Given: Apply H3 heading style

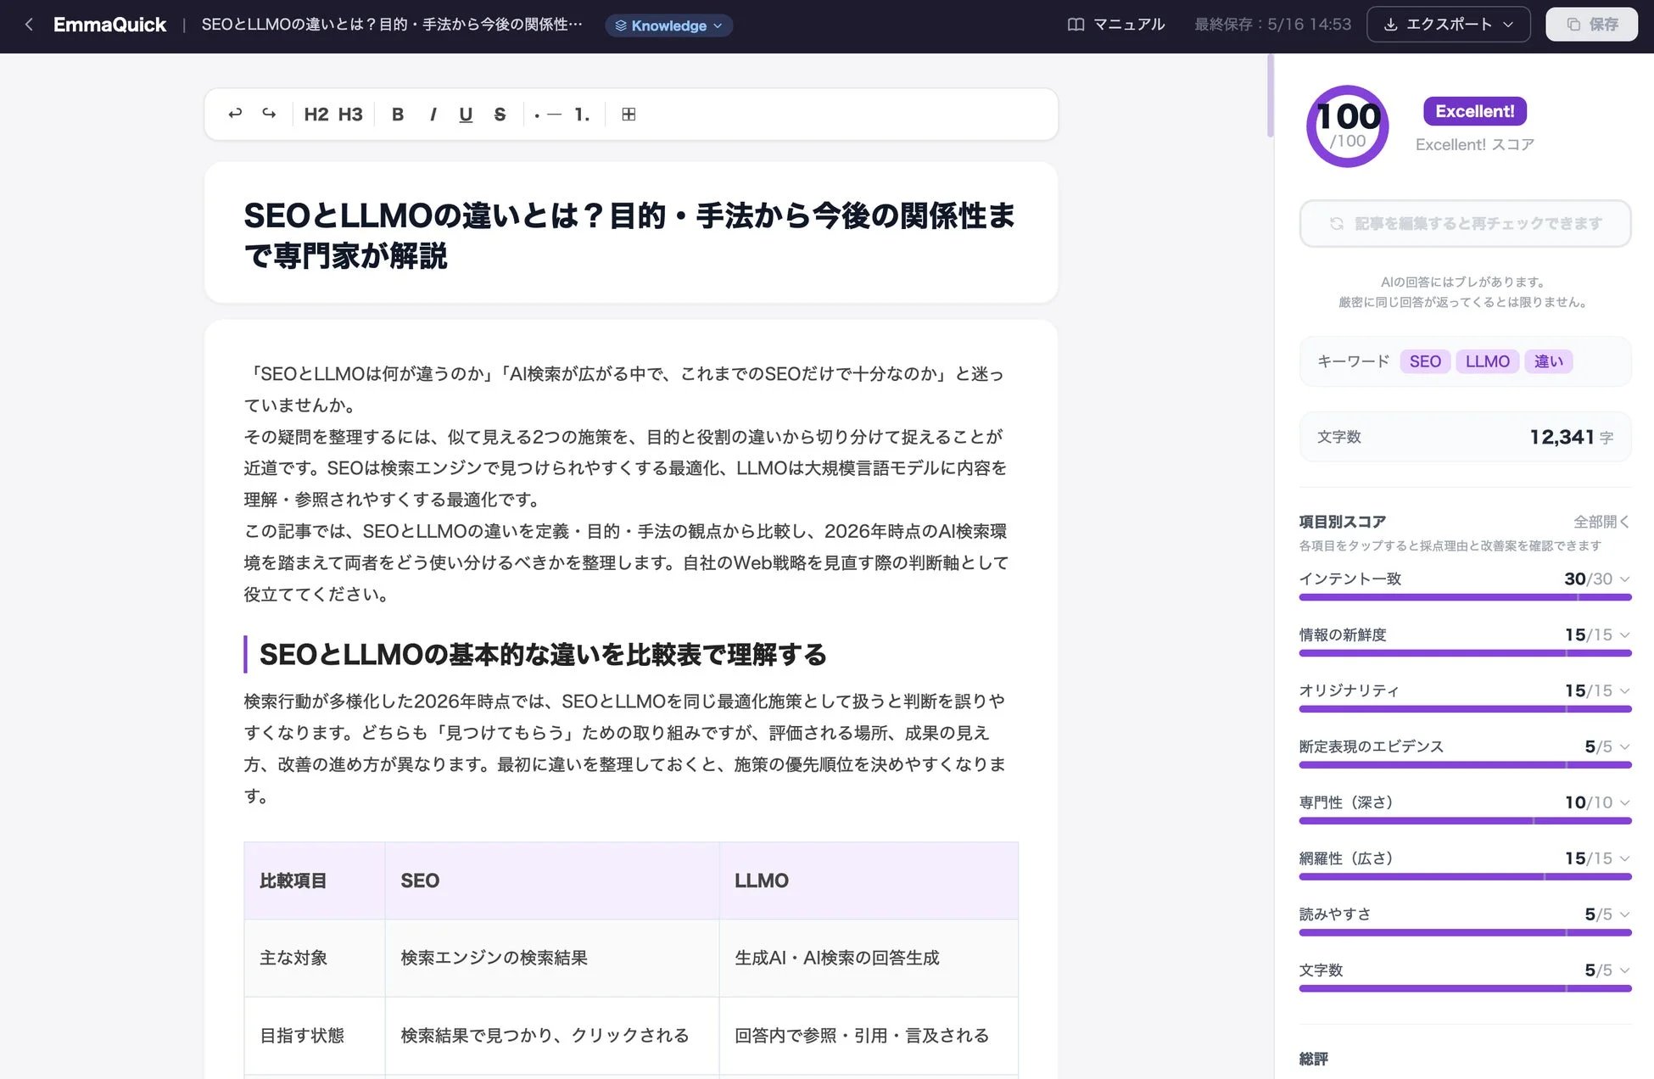Looking at the screenshot, I should [350, 115].
